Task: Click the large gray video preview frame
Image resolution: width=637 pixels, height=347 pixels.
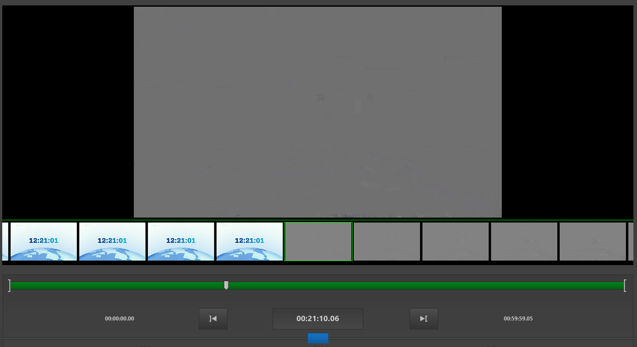Action: click(x=318, y=112)
